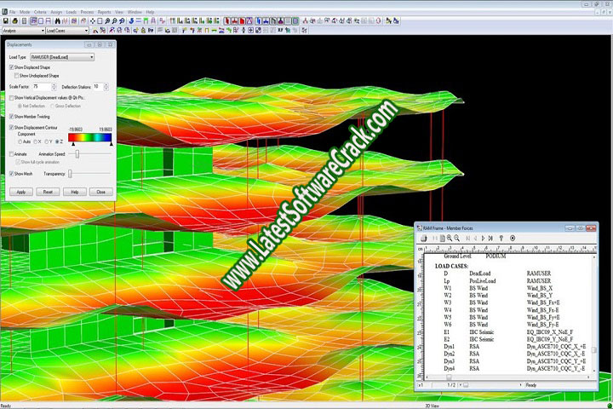The height and width of the screenshot is (409, 613).
Task: Toggle Show Displacement Contour checkbox
Action: [11, 128]
